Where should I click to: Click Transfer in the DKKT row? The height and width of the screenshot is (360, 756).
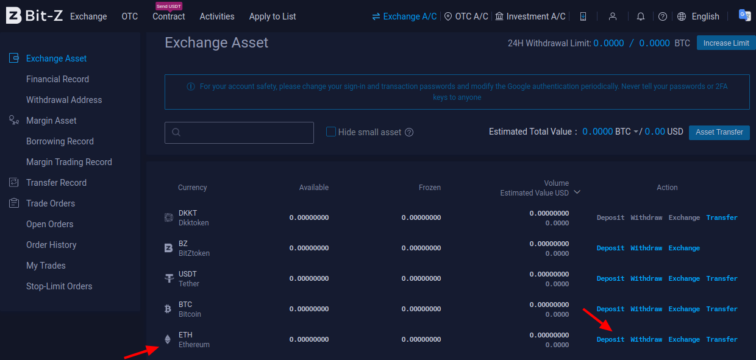click(722, 217)
